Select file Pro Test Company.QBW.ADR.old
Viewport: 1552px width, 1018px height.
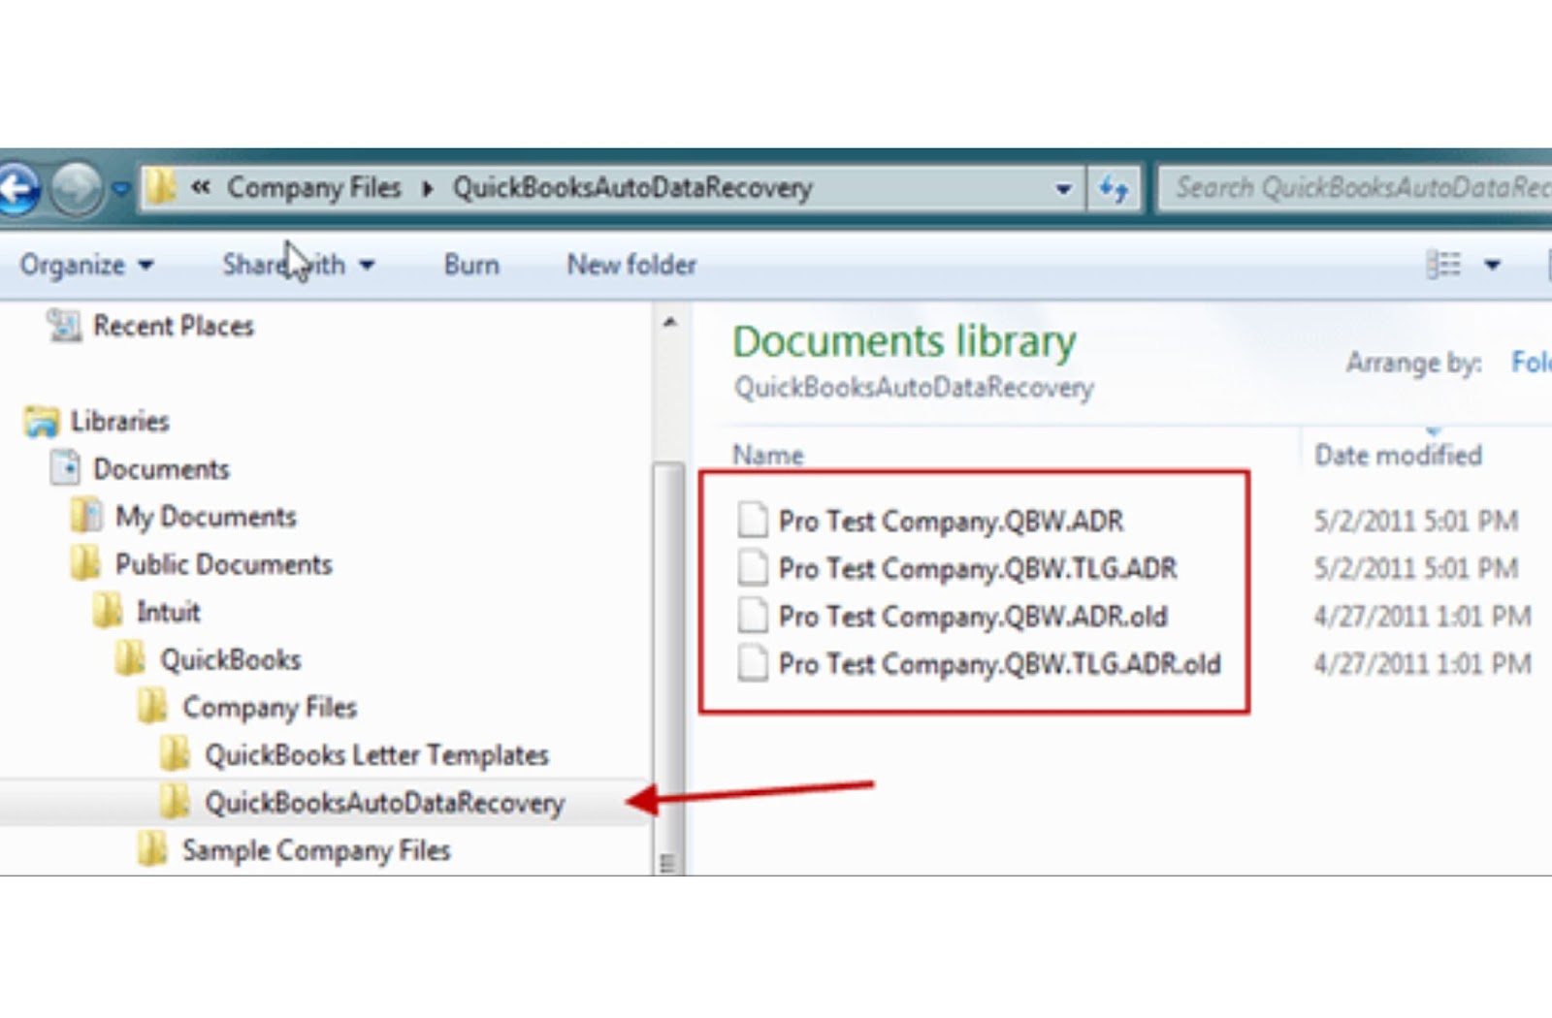pos(973,617)
